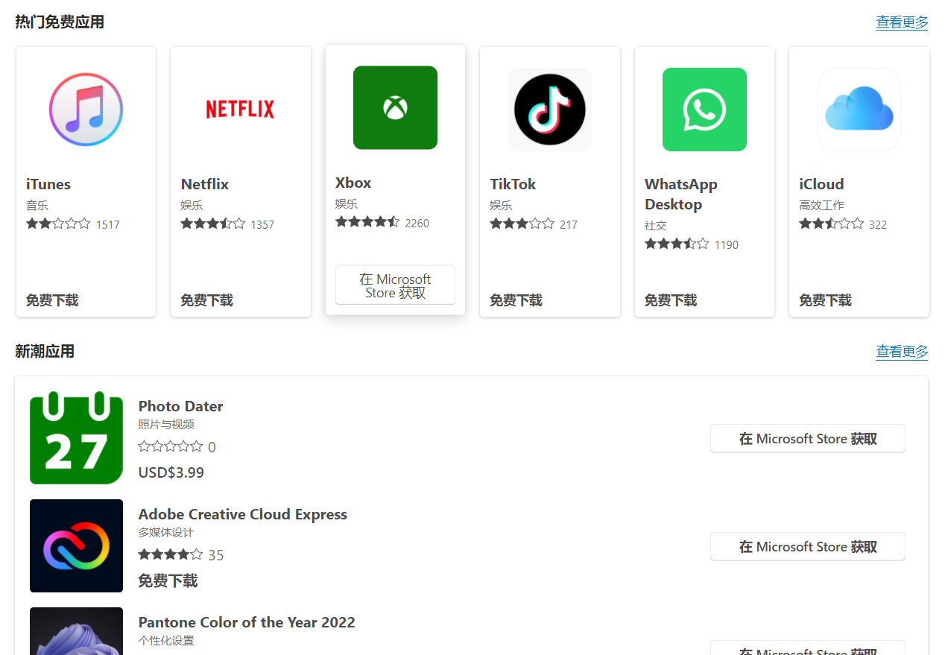This screenshot has width=945, height=655.
Task: Click the WhatsApp Desktop title text
Action: pyautogui.click(x=681, y=194)
